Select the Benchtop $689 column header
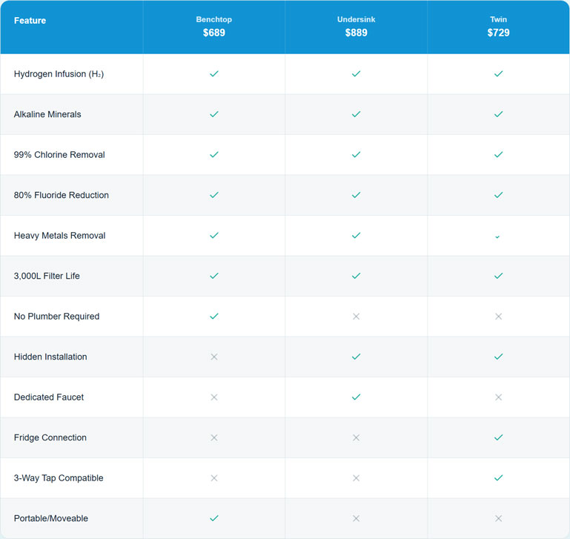Viewport: 570px width, 539px height. 213,27
